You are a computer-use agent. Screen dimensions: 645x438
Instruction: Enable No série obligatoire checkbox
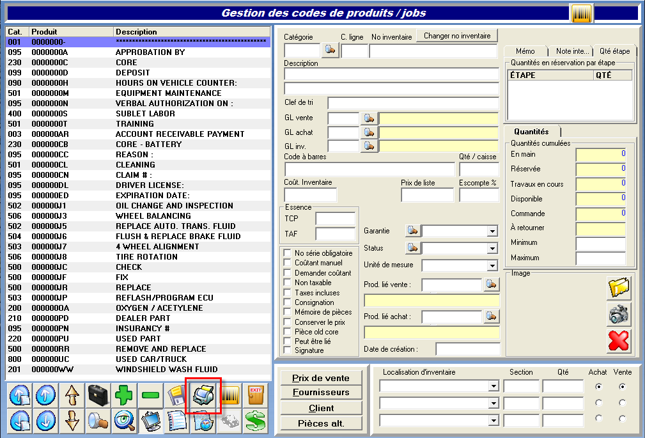[x=288, y=253]
